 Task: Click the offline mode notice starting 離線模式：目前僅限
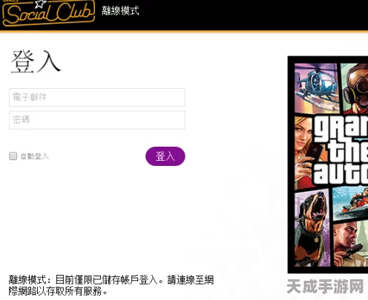pos(111,285)
